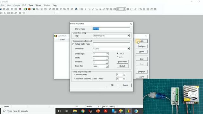This screenshot has width=203, height=114.
Task: Click the green run icon in toolbar
Action: (26, 9)
